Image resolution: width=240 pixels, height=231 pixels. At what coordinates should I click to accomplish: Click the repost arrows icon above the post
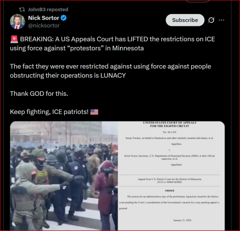pos(22,10)
